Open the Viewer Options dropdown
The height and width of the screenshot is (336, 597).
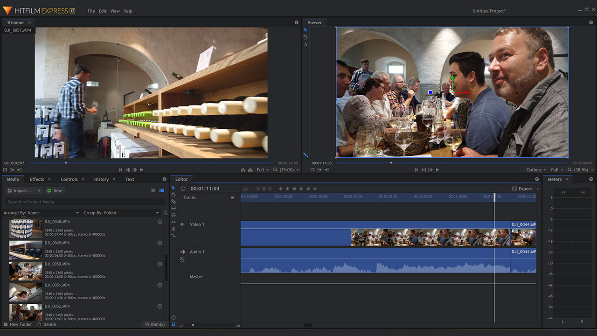click(x=536, y=170)
